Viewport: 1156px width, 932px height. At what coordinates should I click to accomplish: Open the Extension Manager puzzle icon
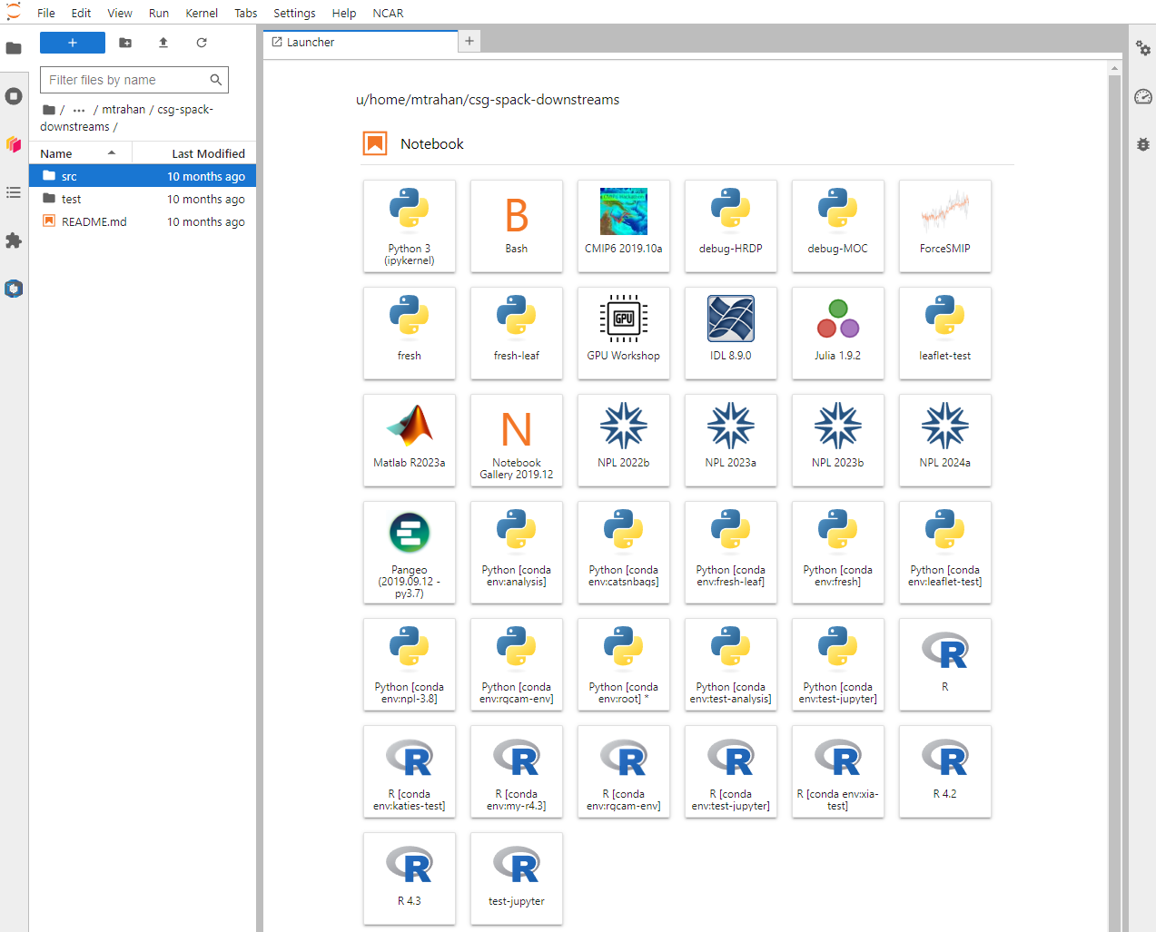coord(14,240)
